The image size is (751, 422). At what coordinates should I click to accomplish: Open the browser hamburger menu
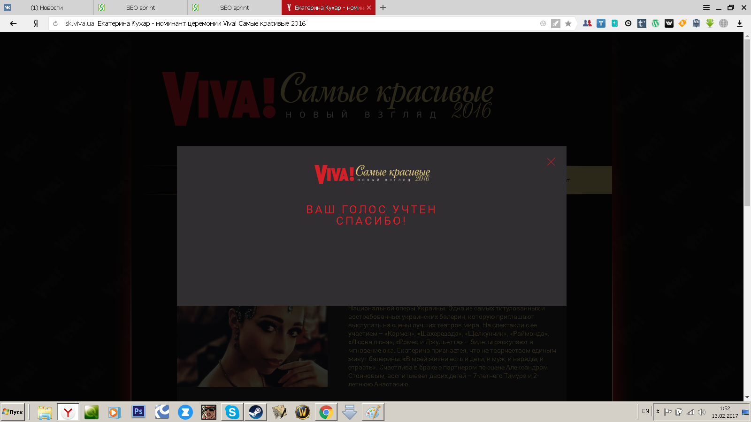706,8
